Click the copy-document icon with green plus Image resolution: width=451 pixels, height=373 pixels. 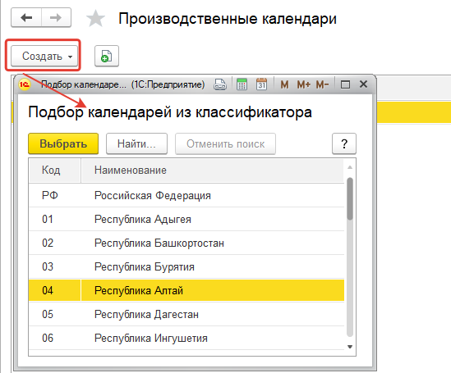107,56
